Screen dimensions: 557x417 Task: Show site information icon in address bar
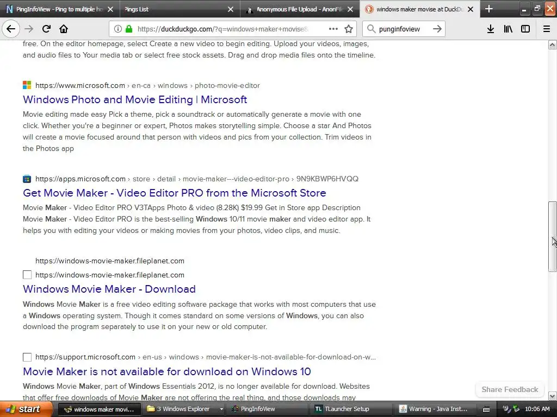tap(118, 29)
